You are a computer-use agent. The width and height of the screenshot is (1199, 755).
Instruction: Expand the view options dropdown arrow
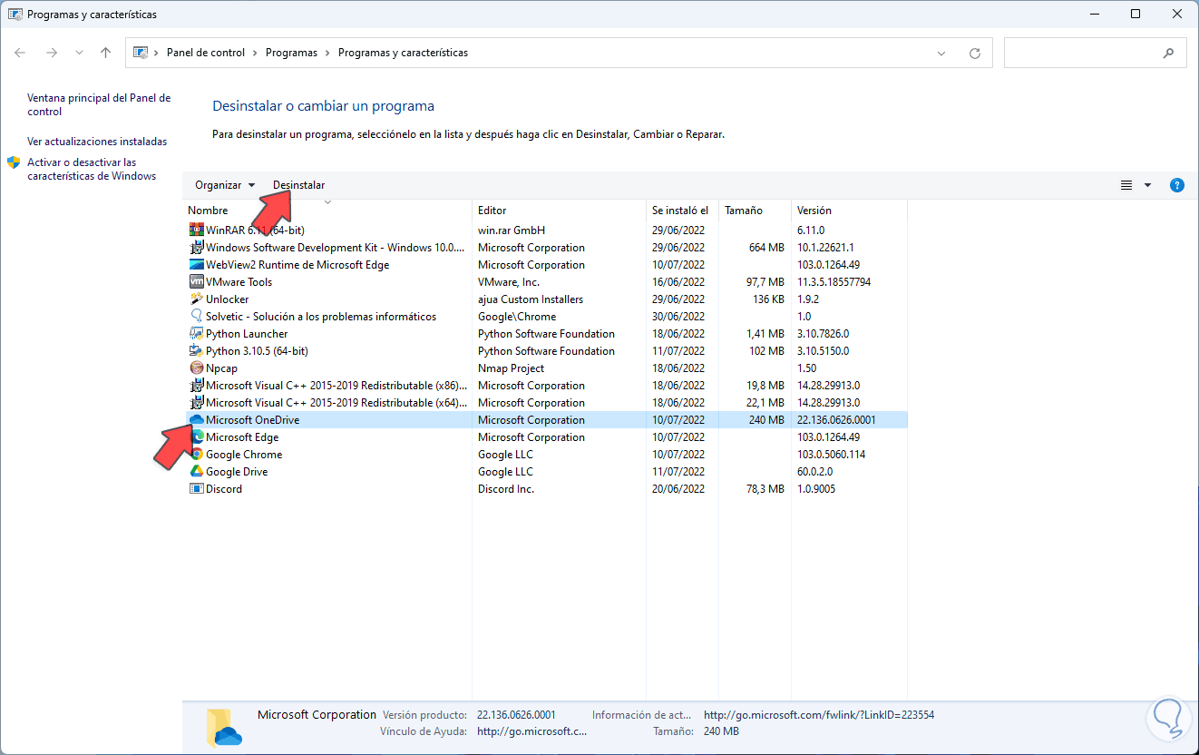point(1147,185)
